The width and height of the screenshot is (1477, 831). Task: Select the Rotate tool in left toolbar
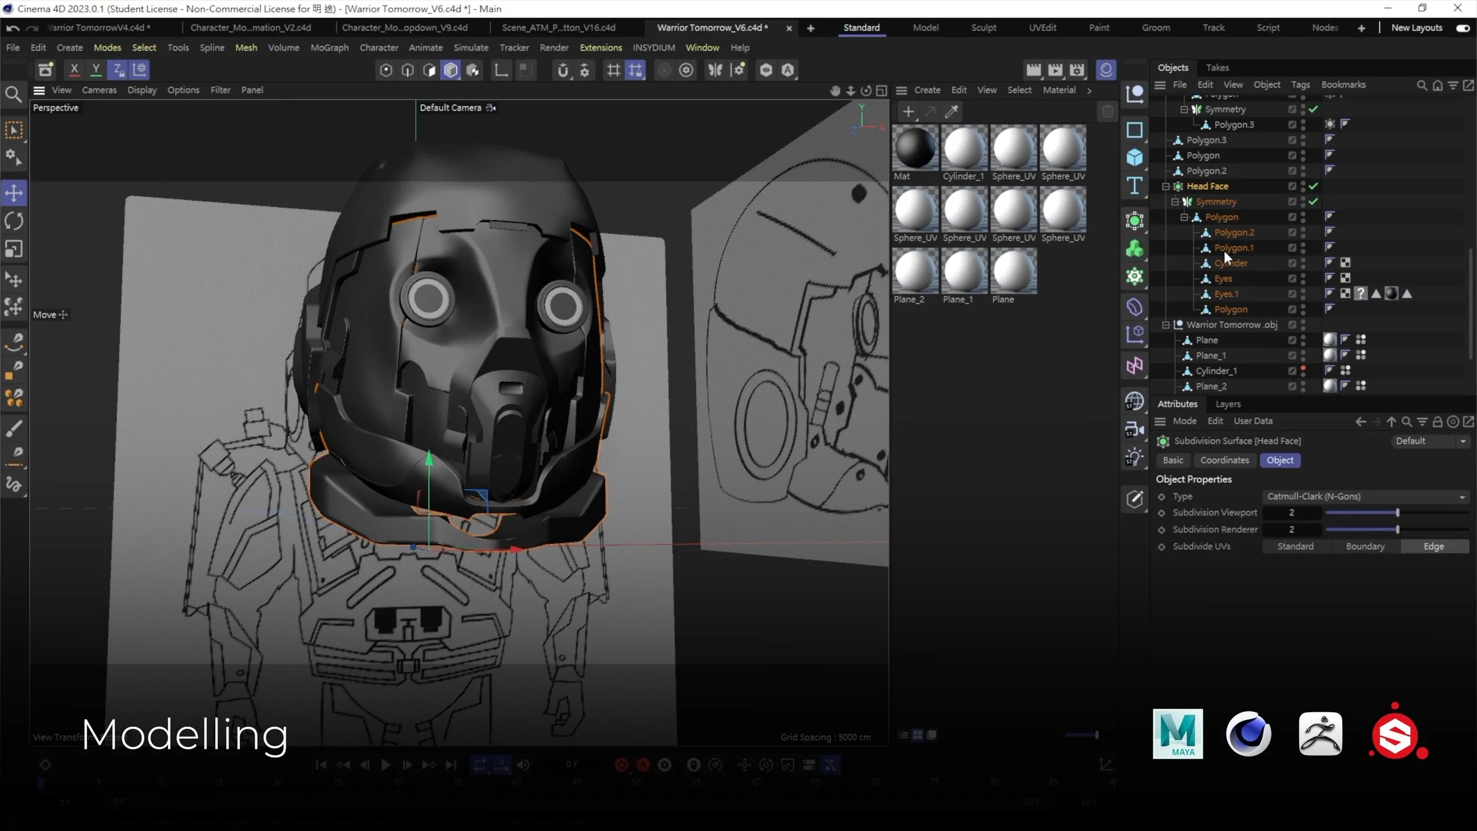coord(14,221)
